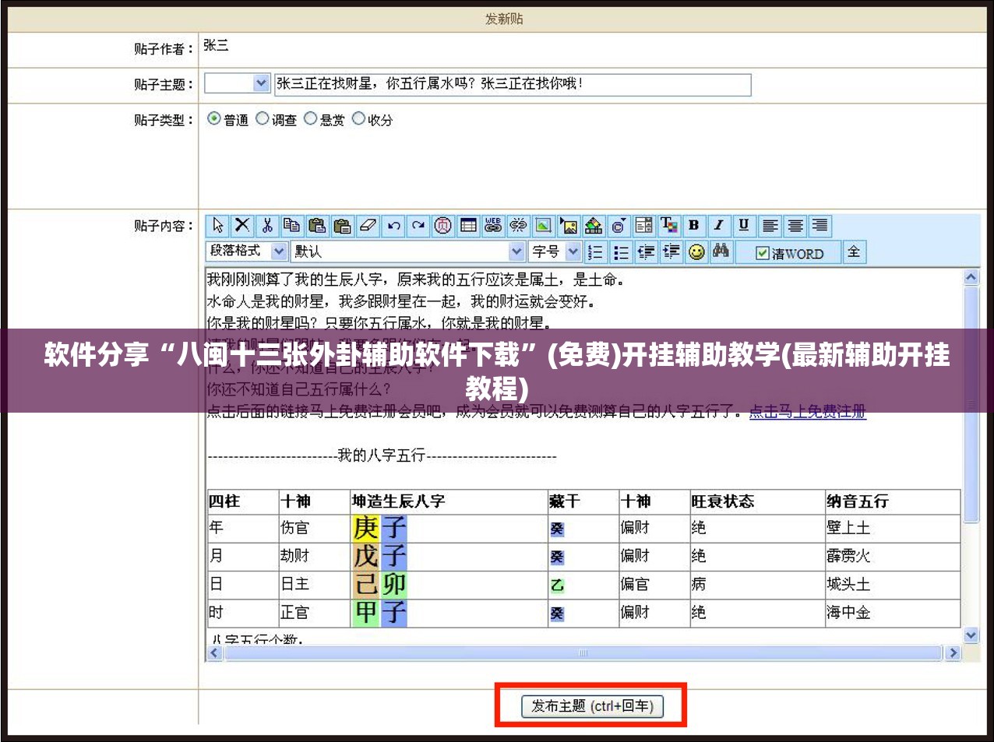Click the 发布主题 (ctrl+回车) button
The image size is (994, 742).
pos(591,706)
